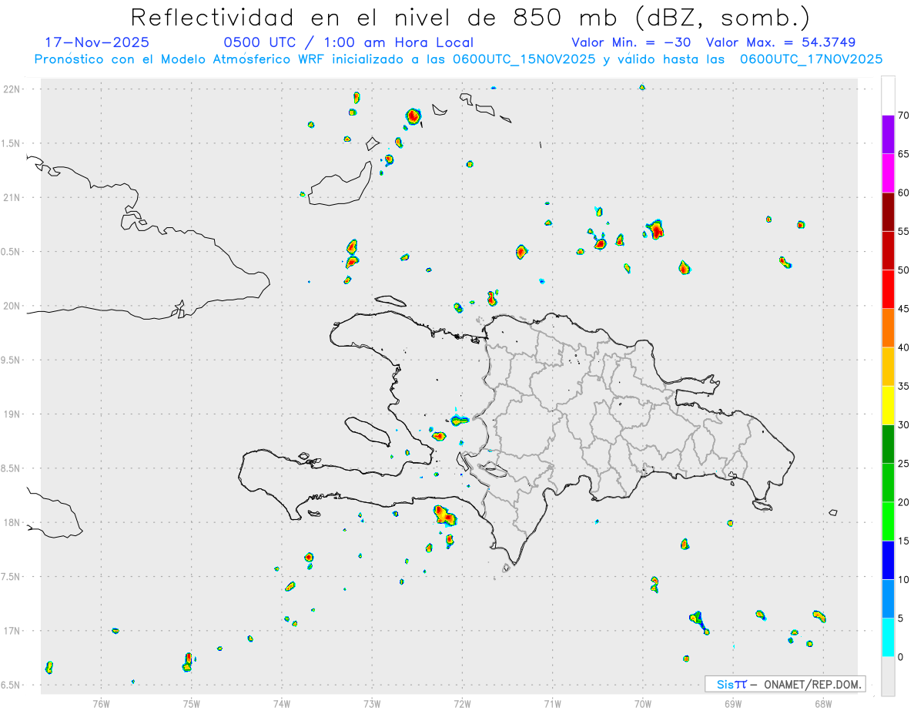Select the 'Valor Max. = 54.3749' text
The width and height of the screenshot is (924, 714).
tap(781, 42)
